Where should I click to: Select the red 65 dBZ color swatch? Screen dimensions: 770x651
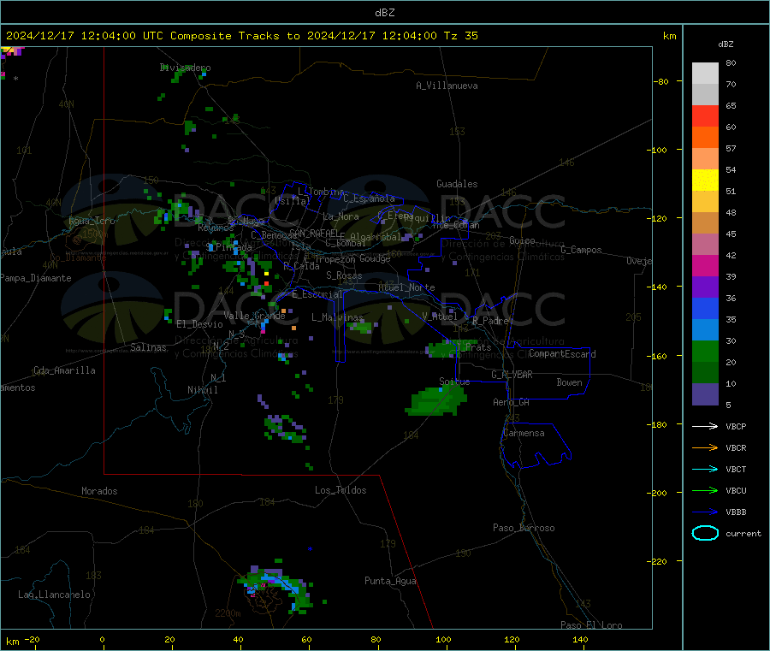pyautogui.click(x=705, y=115)
